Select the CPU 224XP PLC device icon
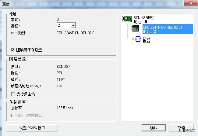 (x=135, y=29)
